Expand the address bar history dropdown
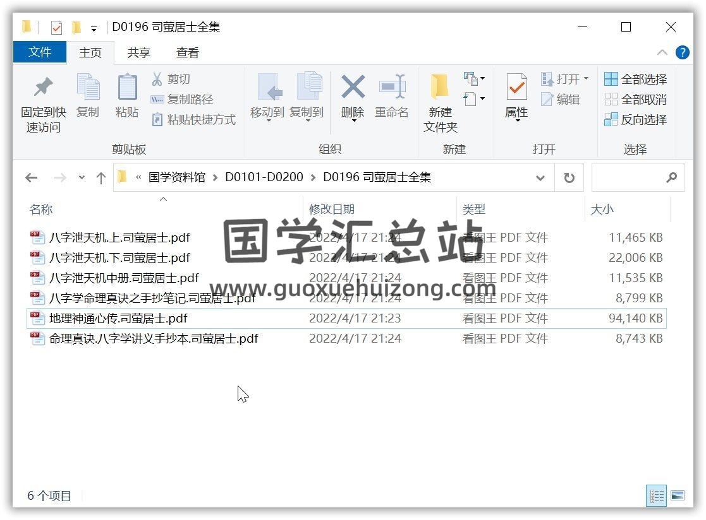This screenshot has width=706, height=520. 540,178
